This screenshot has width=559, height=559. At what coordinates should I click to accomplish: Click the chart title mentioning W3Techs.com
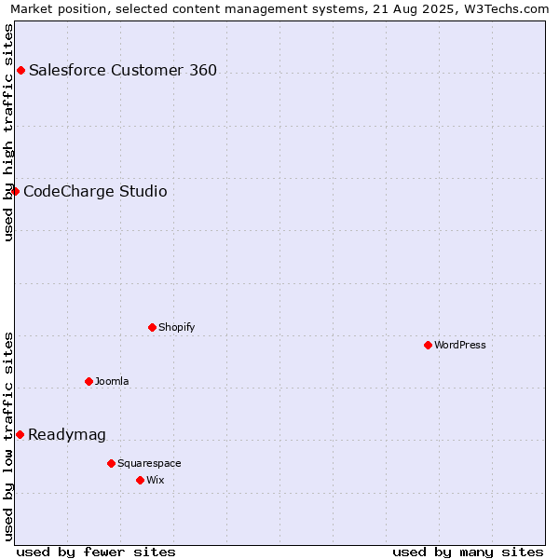point(279,9)
